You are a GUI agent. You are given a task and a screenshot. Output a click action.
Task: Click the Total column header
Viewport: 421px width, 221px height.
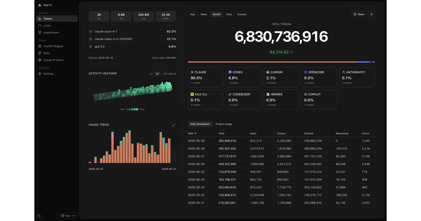(221, 134)
